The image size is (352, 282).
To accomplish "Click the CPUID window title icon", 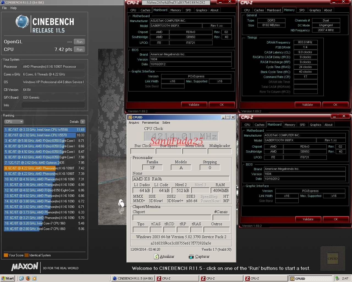I will tap(130, 117).
